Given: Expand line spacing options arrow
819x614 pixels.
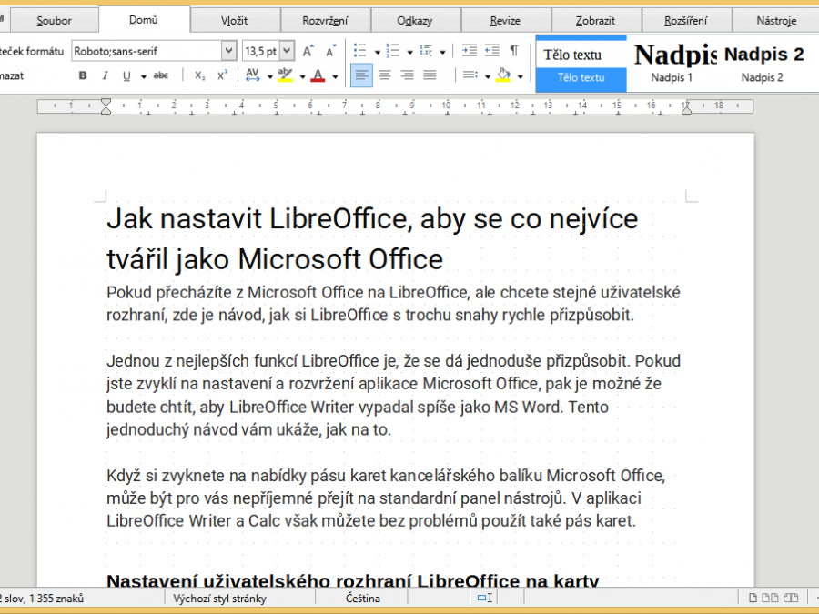Looking at the screenshot, I should coord(488,76).
